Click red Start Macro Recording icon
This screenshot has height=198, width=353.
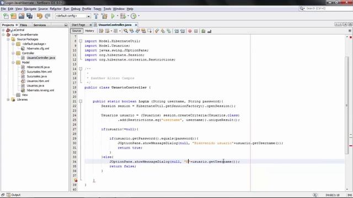pyautogui.click(x=190, y=31)
